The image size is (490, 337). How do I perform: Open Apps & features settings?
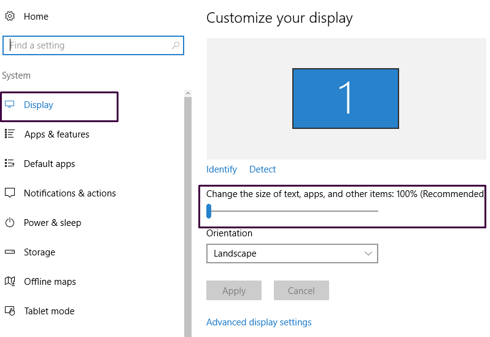tap(57, 134)
